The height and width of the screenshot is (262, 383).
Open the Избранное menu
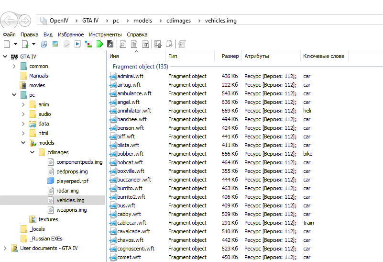[71, 34]
